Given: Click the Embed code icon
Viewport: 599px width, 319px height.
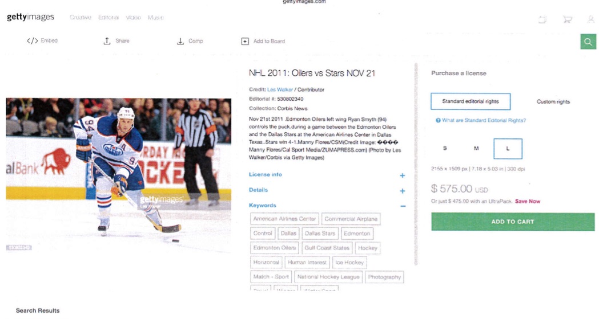Looking at the screenshot, I should (32, 41).
